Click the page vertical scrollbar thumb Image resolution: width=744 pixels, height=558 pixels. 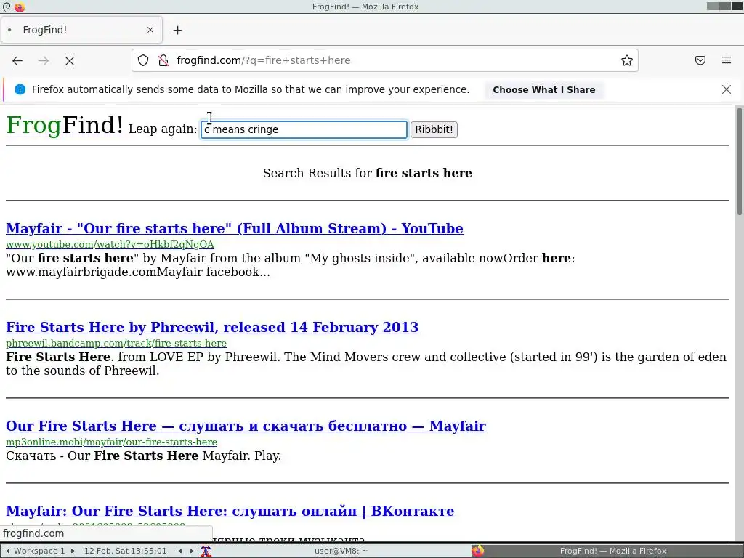[739, 161]
